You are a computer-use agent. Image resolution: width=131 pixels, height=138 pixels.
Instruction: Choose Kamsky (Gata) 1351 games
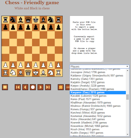tap(98, 79)
